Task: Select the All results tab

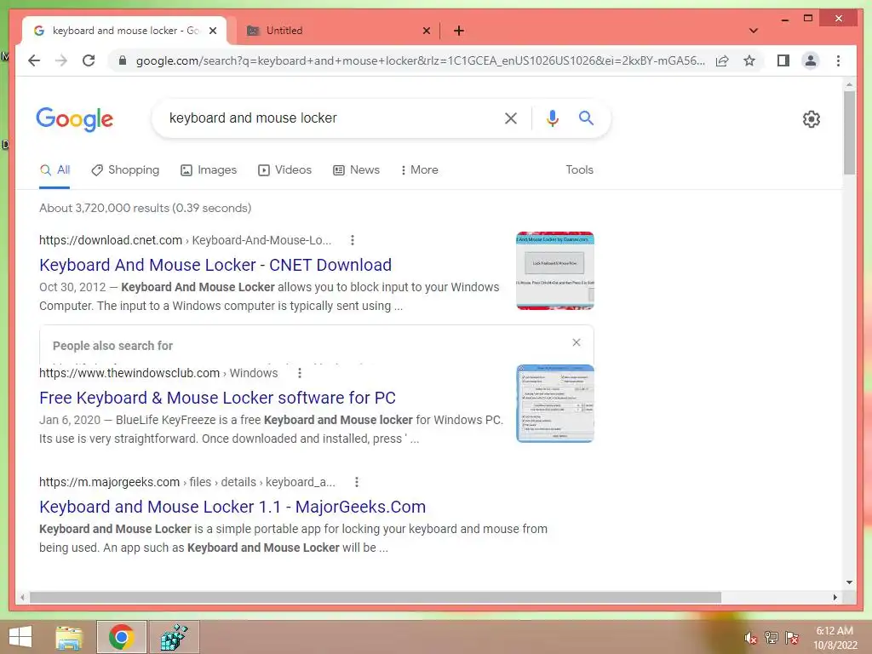Action: pos(54,169)
